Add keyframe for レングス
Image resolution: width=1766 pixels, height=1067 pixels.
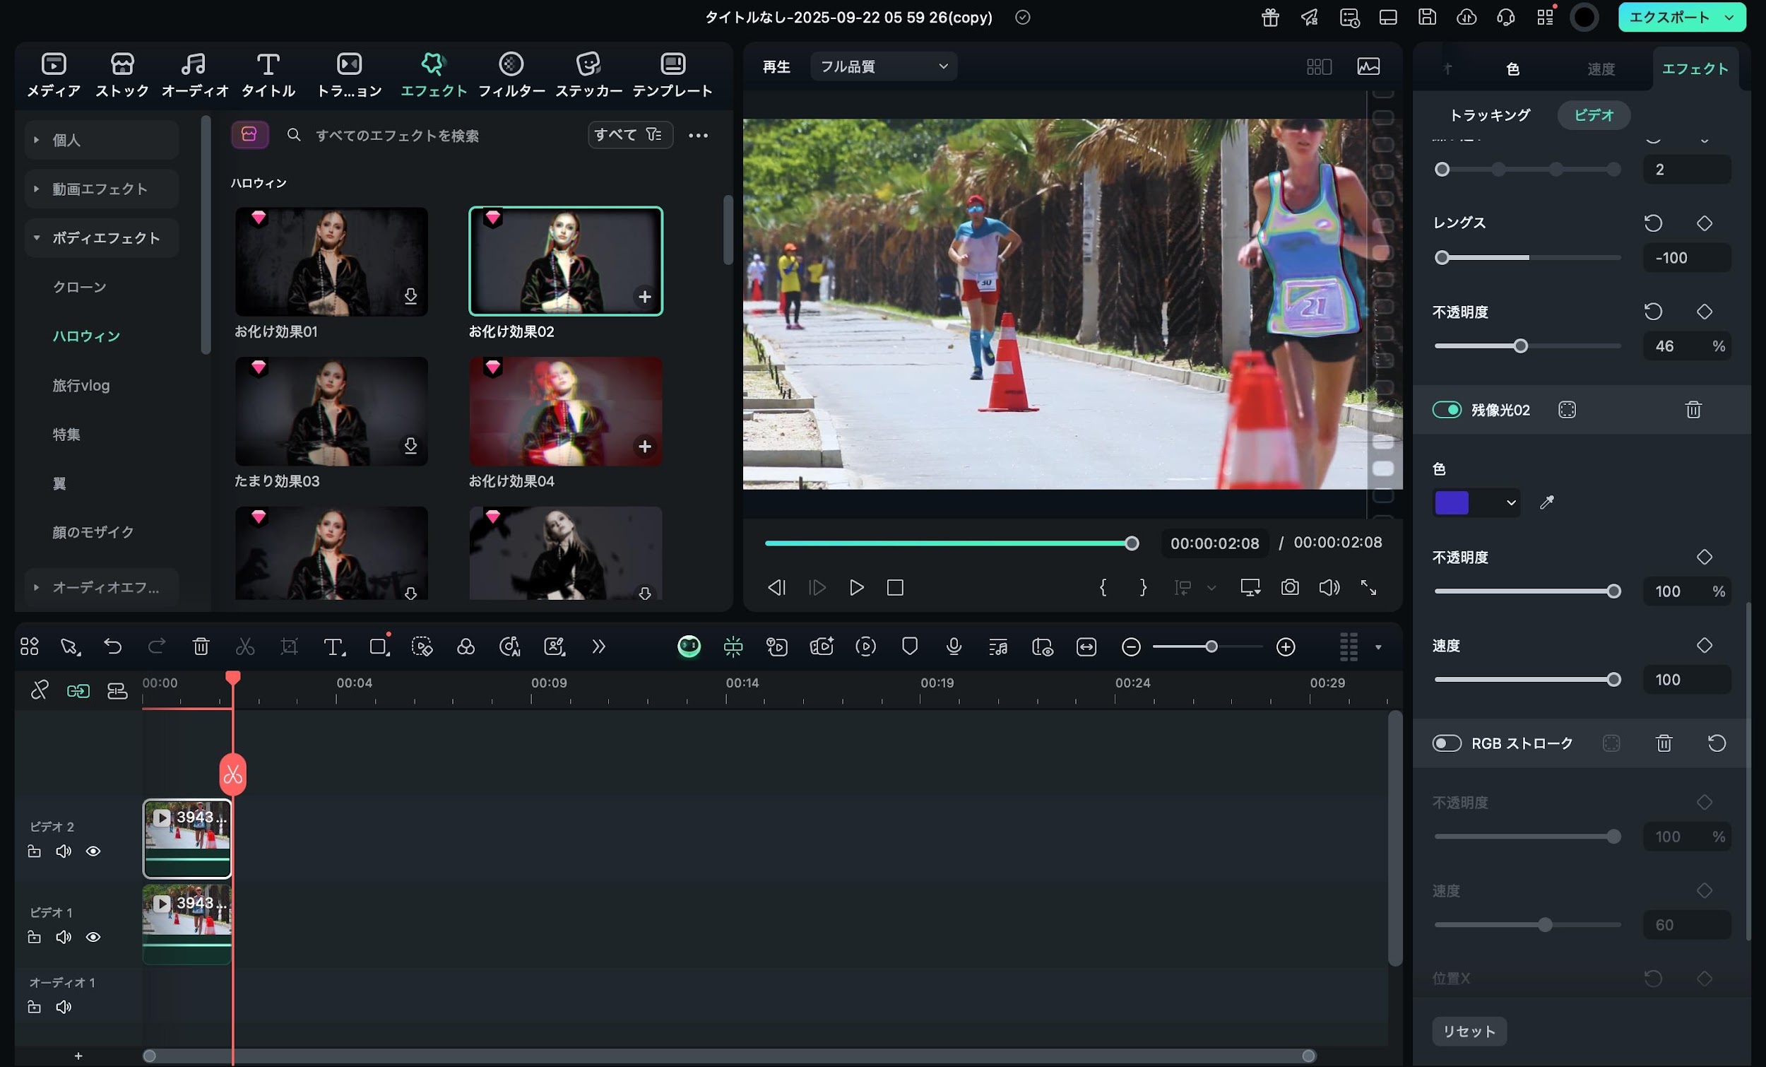pyautogui.click(x=1705, y=223)
